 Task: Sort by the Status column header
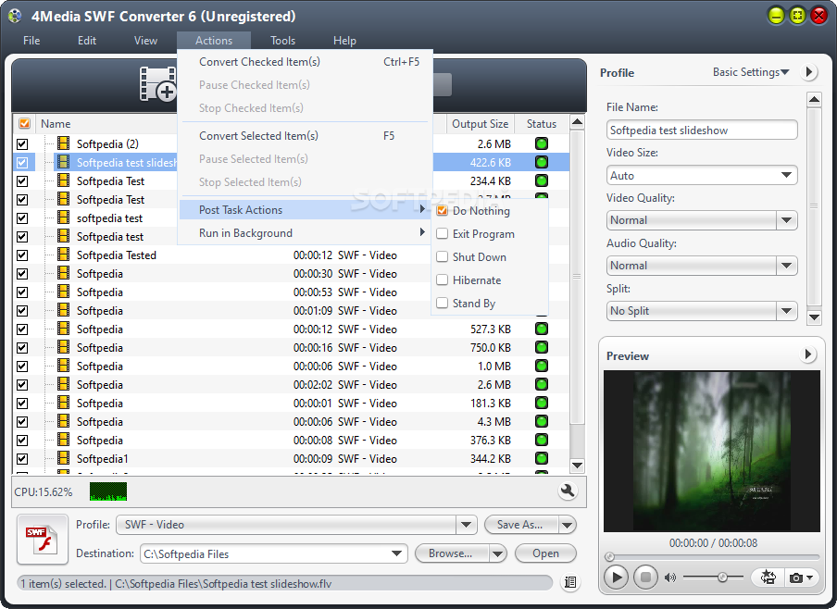click(x=542, y=123)
